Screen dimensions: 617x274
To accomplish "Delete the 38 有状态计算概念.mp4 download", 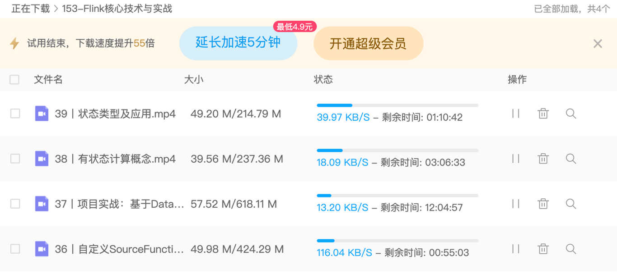I will (543, 159).
